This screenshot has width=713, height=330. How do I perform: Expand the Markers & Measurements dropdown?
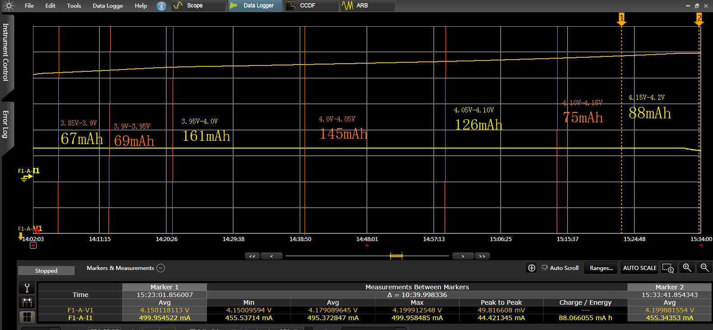click(160, 268)
